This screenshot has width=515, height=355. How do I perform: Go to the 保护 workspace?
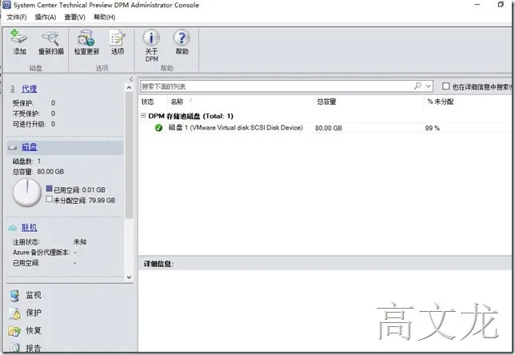point(34,313)
